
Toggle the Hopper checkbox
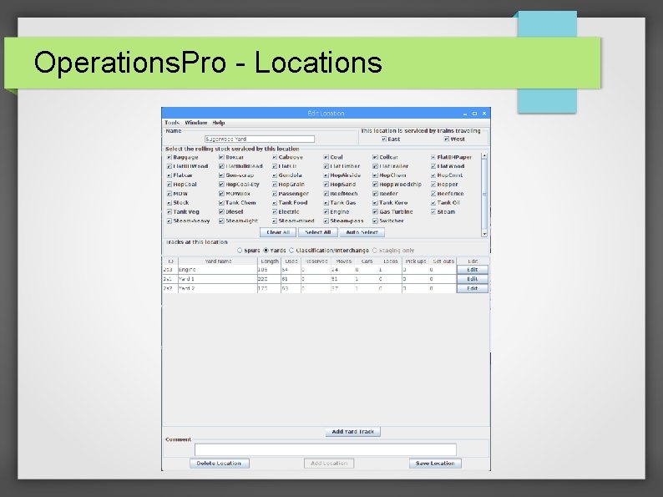433,185
